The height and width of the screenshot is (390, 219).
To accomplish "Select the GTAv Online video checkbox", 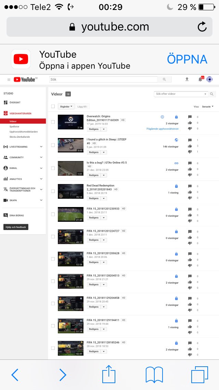I will [x=53, y=168].
